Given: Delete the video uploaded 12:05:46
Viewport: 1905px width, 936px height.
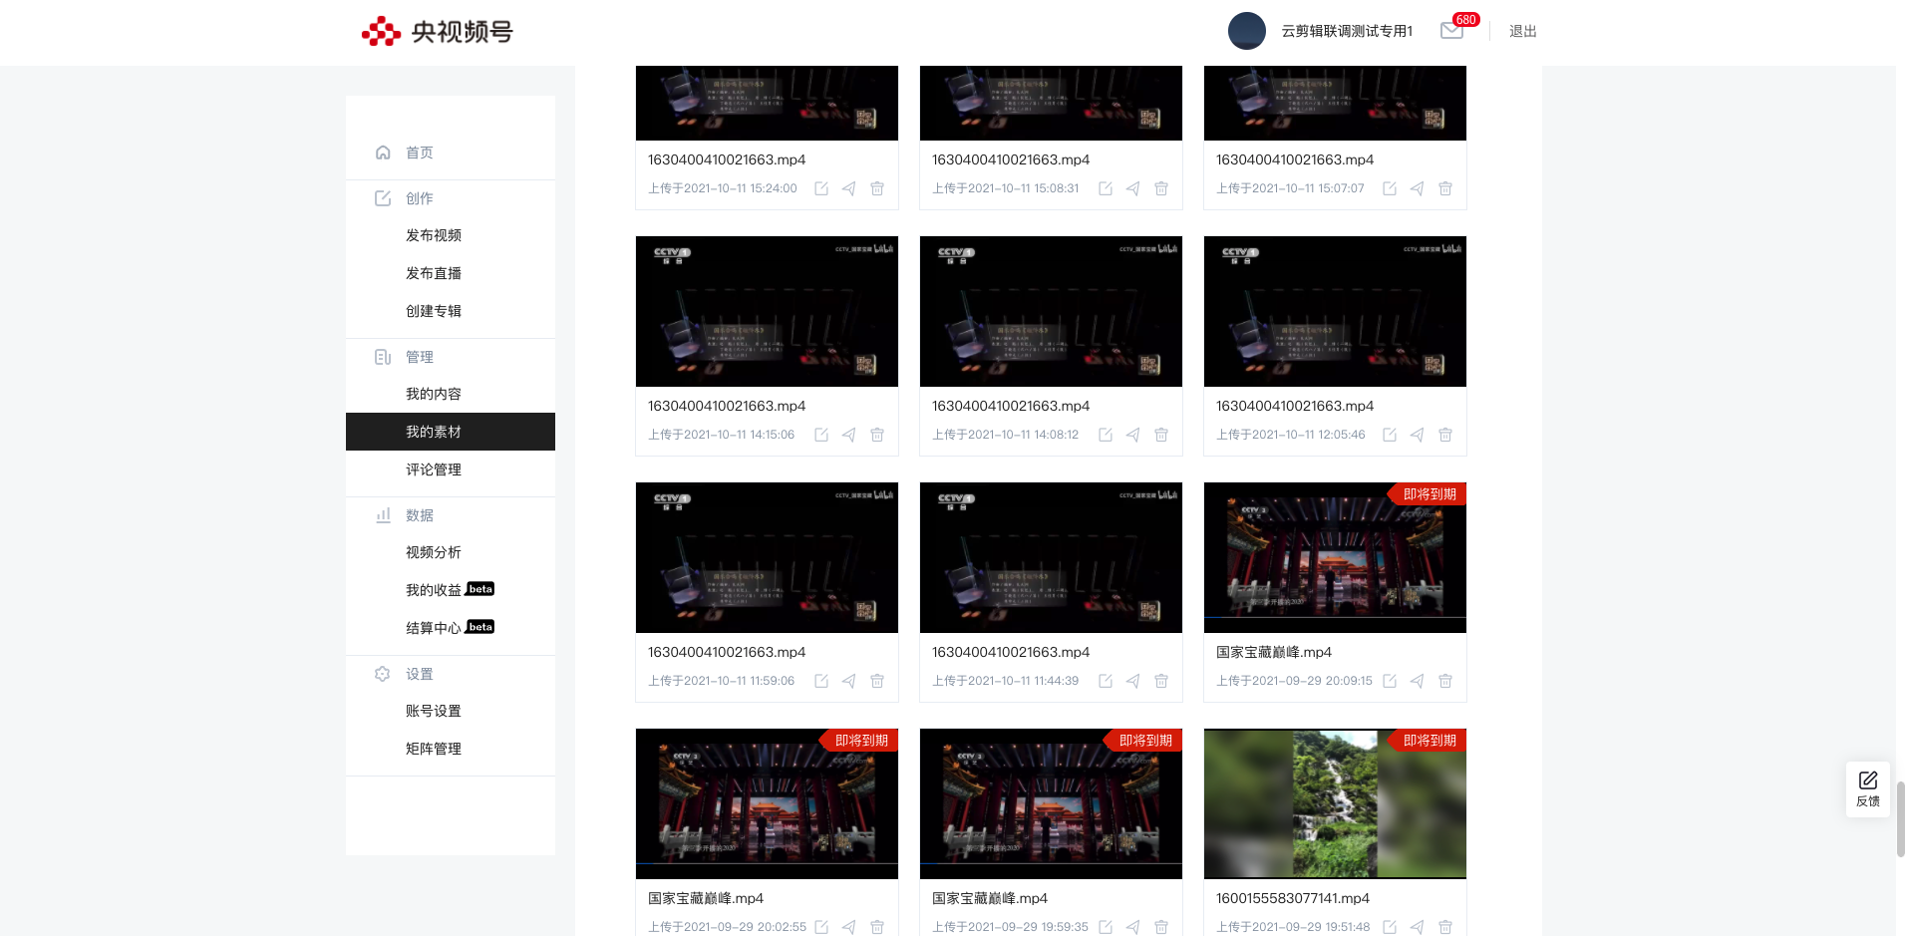Looking at the screenshot, I should coord(1445,435).
